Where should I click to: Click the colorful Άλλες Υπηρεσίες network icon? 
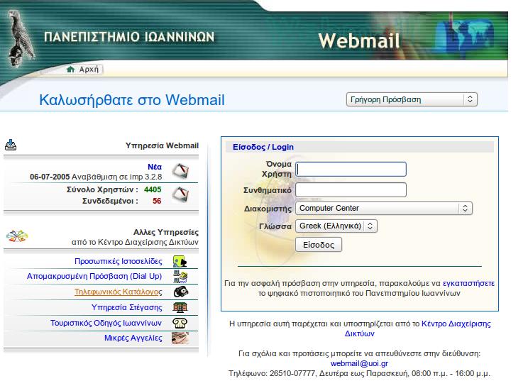17,236
